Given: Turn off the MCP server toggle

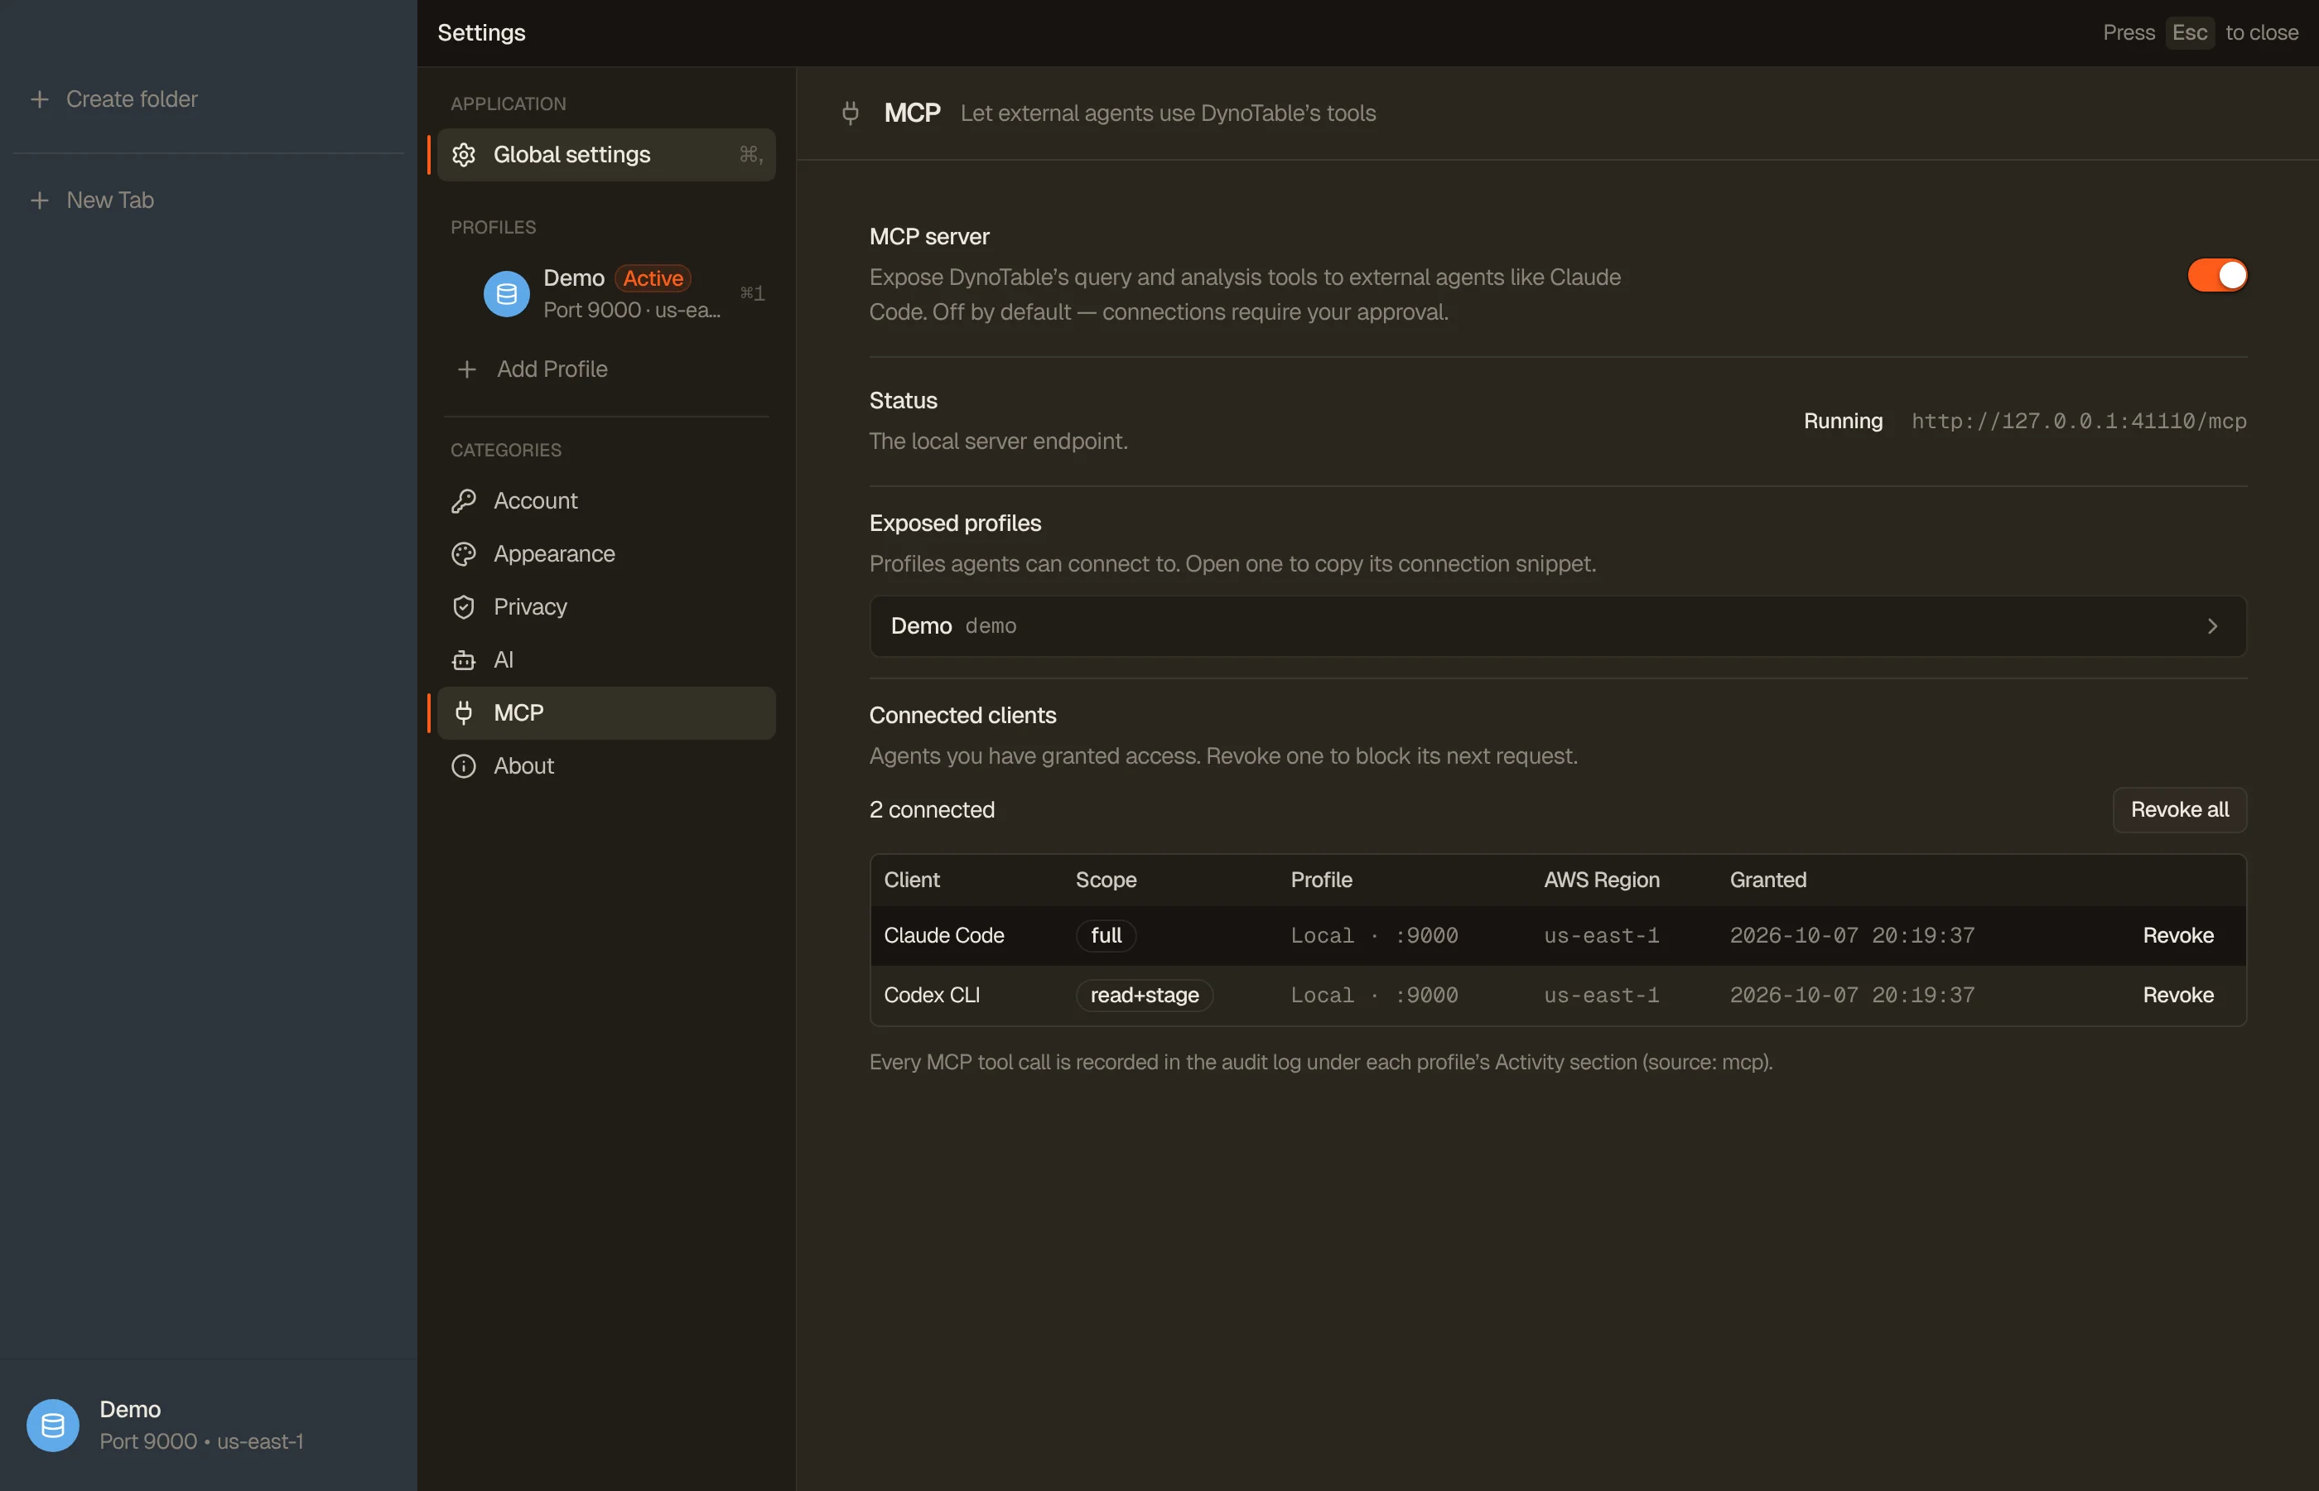Looking at the screenshot, I should pyautogui.click(x=2216, y=276).
